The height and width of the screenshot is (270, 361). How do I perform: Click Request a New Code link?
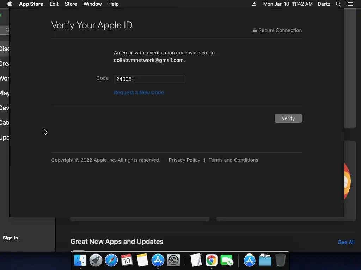139,92
